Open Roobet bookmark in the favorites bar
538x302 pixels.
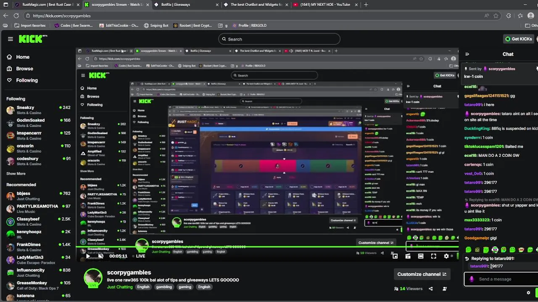coord(193,26)
